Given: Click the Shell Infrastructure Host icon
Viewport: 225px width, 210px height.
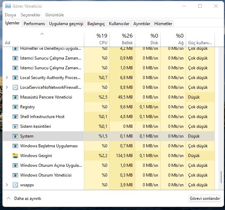Looking at the screenshot, I should pos(15,117).
